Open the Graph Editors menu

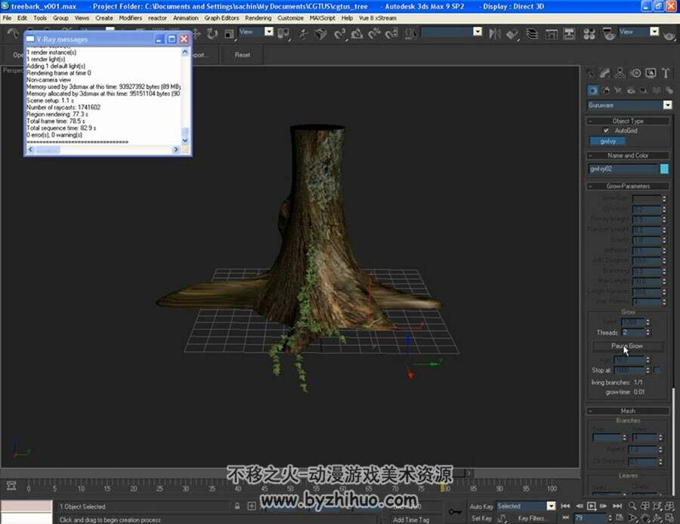point(221,18)
